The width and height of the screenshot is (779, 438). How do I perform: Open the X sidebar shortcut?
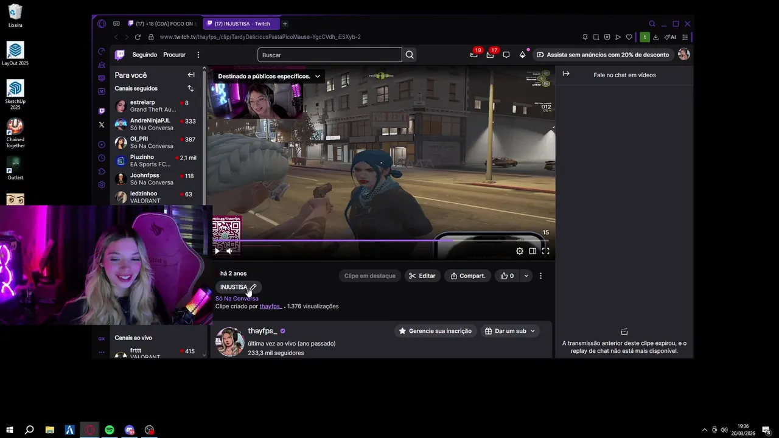point(102,125)
